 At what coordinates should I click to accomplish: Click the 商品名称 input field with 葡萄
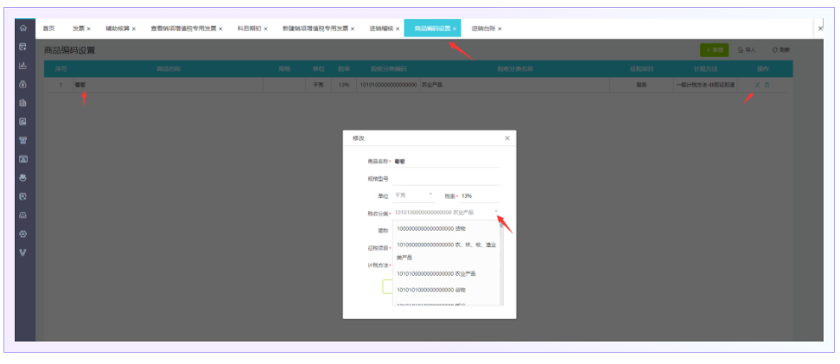coord(445,161)
